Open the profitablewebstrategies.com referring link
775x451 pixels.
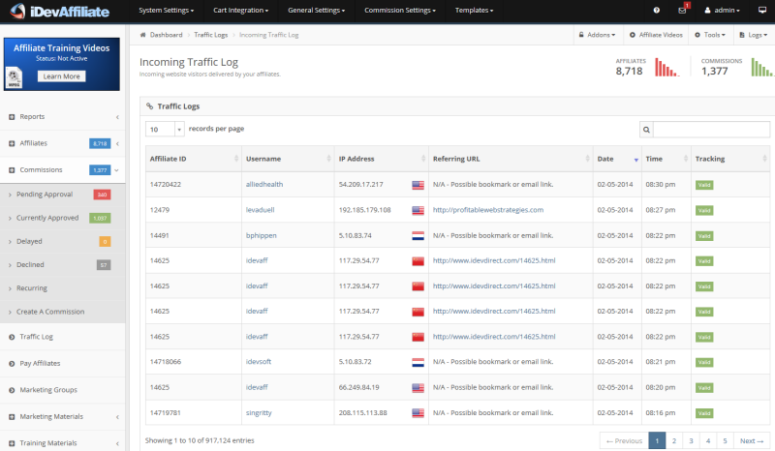click(488, 210)
